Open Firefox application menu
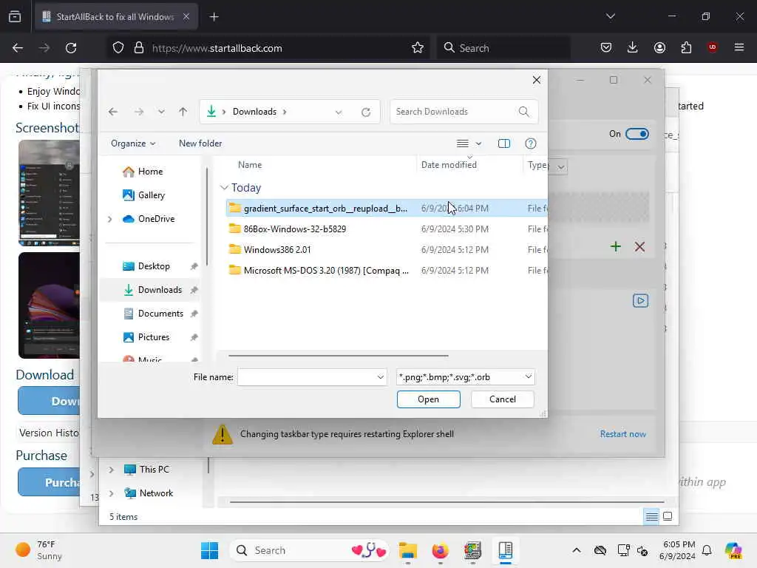 click(739, 47)
